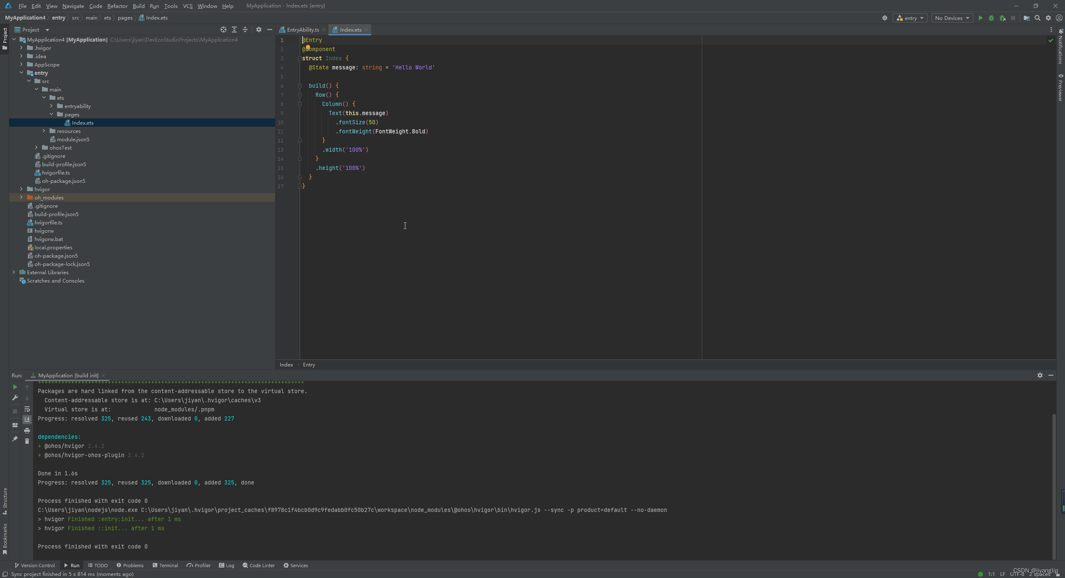Print run console output icon
Viewport: 1065px width, 578px height.
(27, 430)
